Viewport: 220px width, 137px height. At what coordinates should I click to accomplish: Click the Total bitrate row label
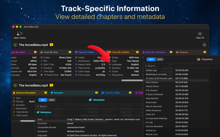point(22,112)
